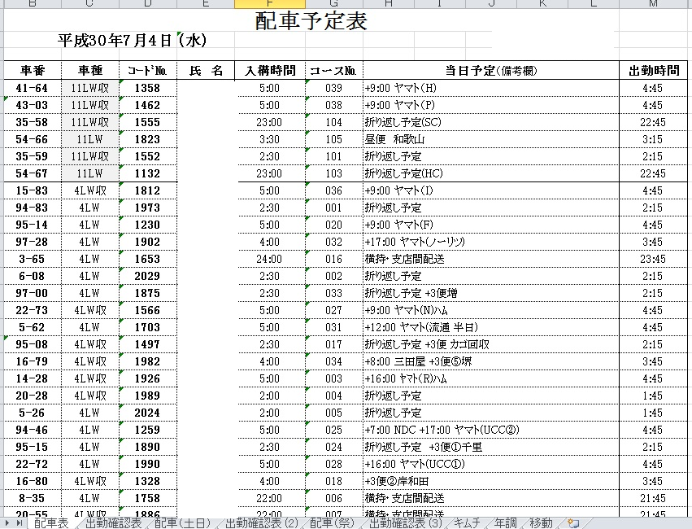Select the 出勤確認表 (2) sheet tab
Screen dimensions: 692x529
[261, 522]
